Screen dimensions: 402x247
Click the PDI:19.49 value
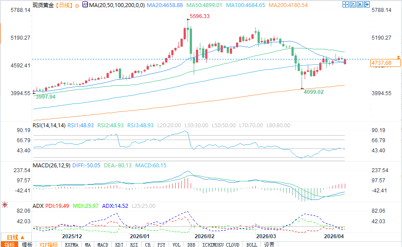(x=57, y=206)
